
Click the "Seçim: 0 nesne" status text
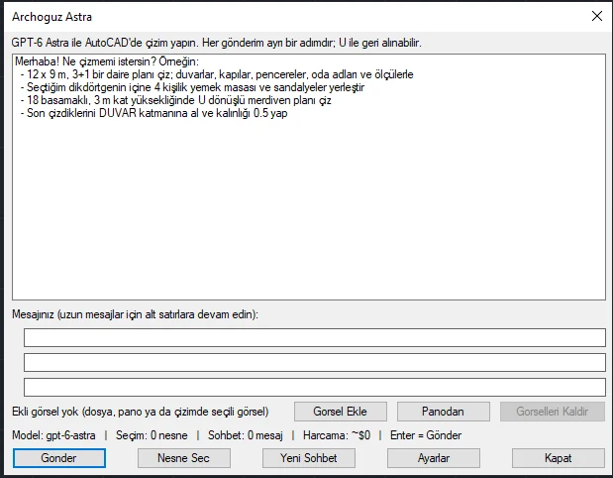152,435
